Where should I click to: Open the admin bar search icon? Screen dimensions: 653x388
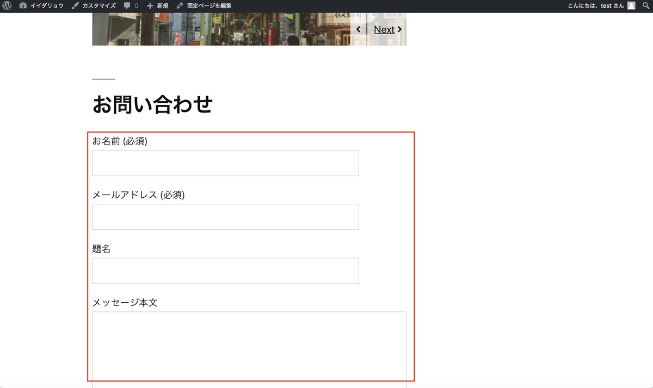tap(646, 6)
